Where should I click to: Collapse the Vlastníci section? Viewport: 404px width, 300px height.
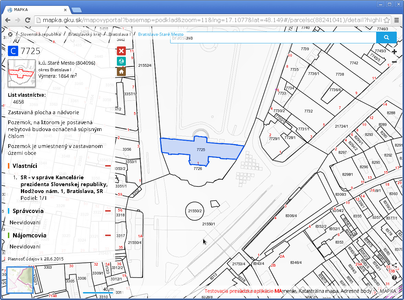click(x=108, y=166)
